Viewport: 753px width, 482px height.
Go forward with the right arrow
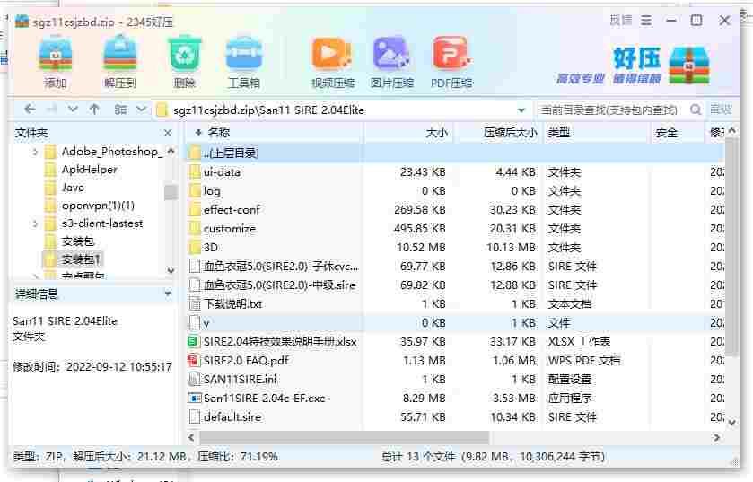52,110
